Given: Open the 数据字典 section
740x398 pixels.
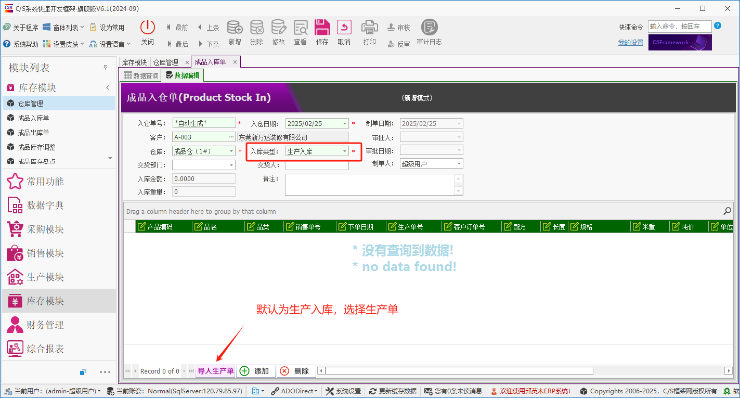Looking at the screenshot, I should click(59, 206).
